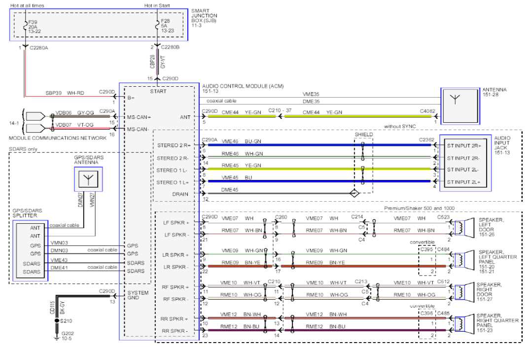Image resolution: width=532 pixels, height=349 pixels.
Task: Select the G202 ground symbol
Action: click(56, 337)
